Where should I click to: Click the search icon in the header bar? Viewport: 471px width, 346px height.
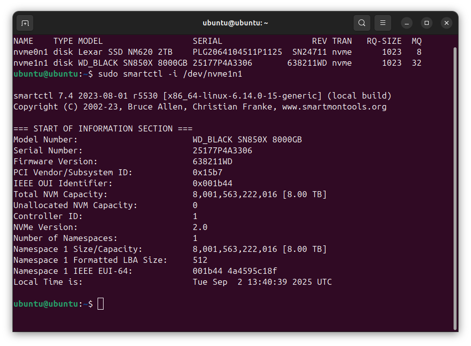point(362,23)
